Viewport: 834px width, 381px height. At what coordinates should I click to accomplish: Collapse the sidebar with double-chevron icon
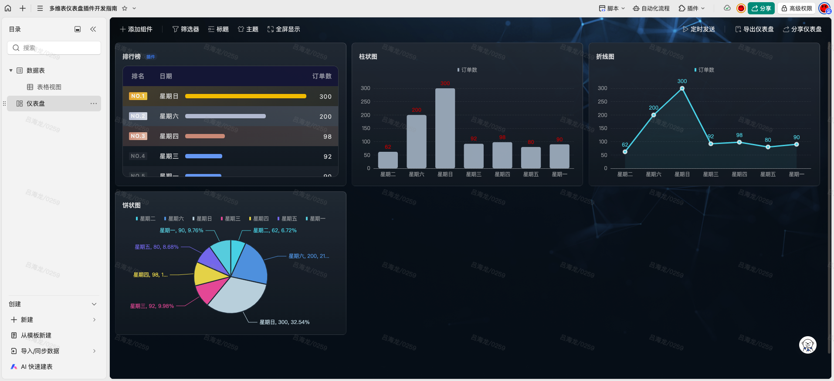click(93, 29)
